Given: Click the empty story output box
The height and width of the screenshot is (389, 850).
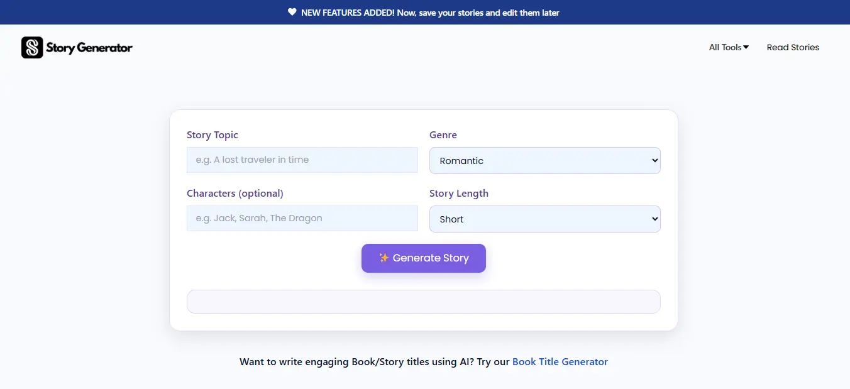Looking at the screenshot, I should [x=424, y=302].
